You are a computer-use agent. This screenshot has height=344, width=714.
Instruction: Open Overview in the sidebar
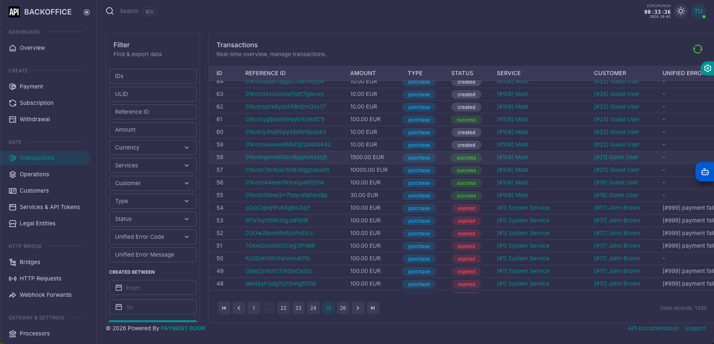pos(45,48)
